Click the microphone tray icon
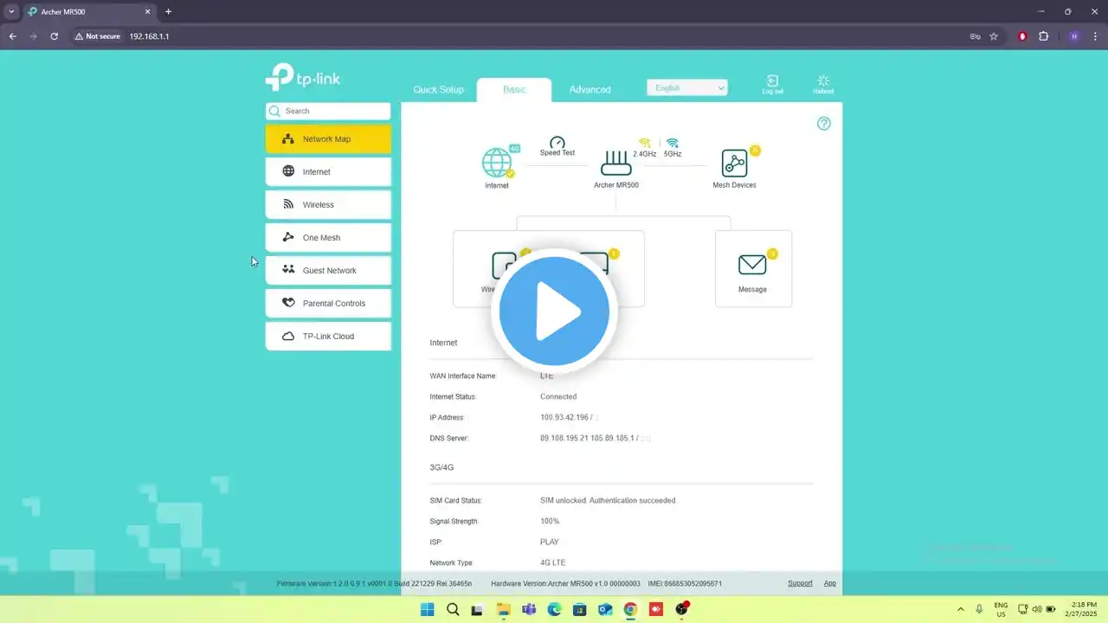The height and width of the screenshot is (623, 1108). point(979,609)
